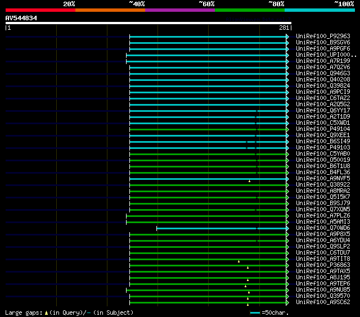Click the UniRef100_C5YAB0 label
Image resolution: width=360 pixels, height=317 pixels.
click(323, 154)
